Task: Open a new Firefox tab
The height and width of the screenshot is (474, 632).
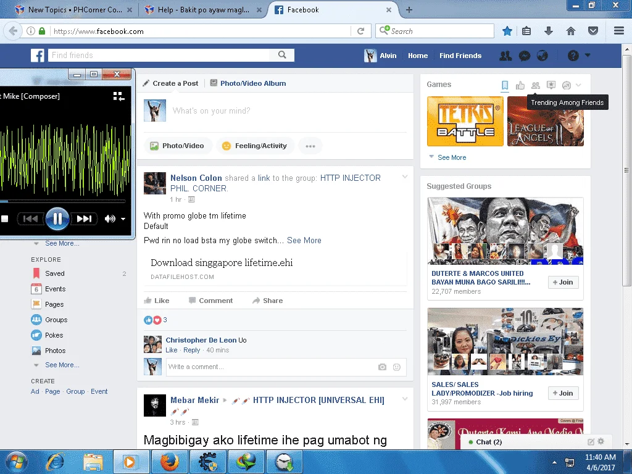Action: [x=409, y=10]
